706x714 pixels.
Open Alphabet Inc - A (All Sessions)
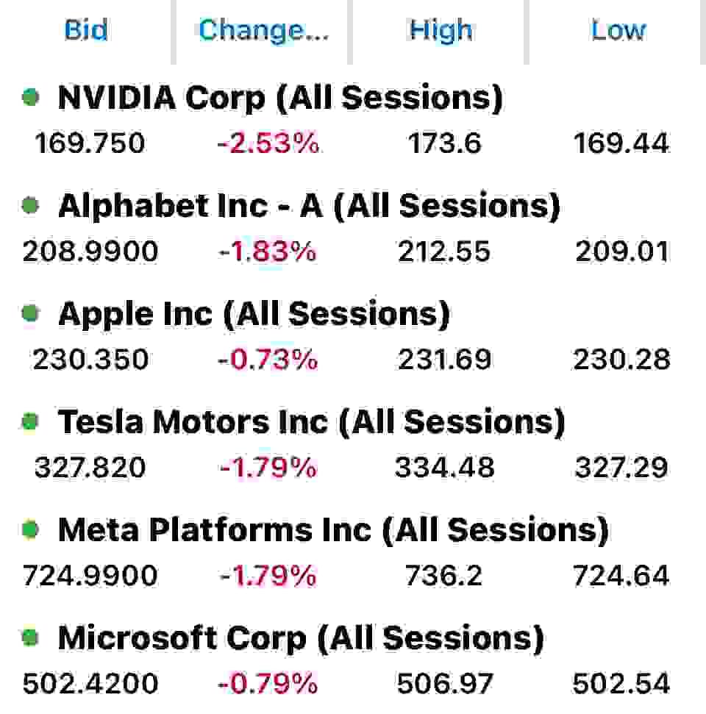(310, 206)
